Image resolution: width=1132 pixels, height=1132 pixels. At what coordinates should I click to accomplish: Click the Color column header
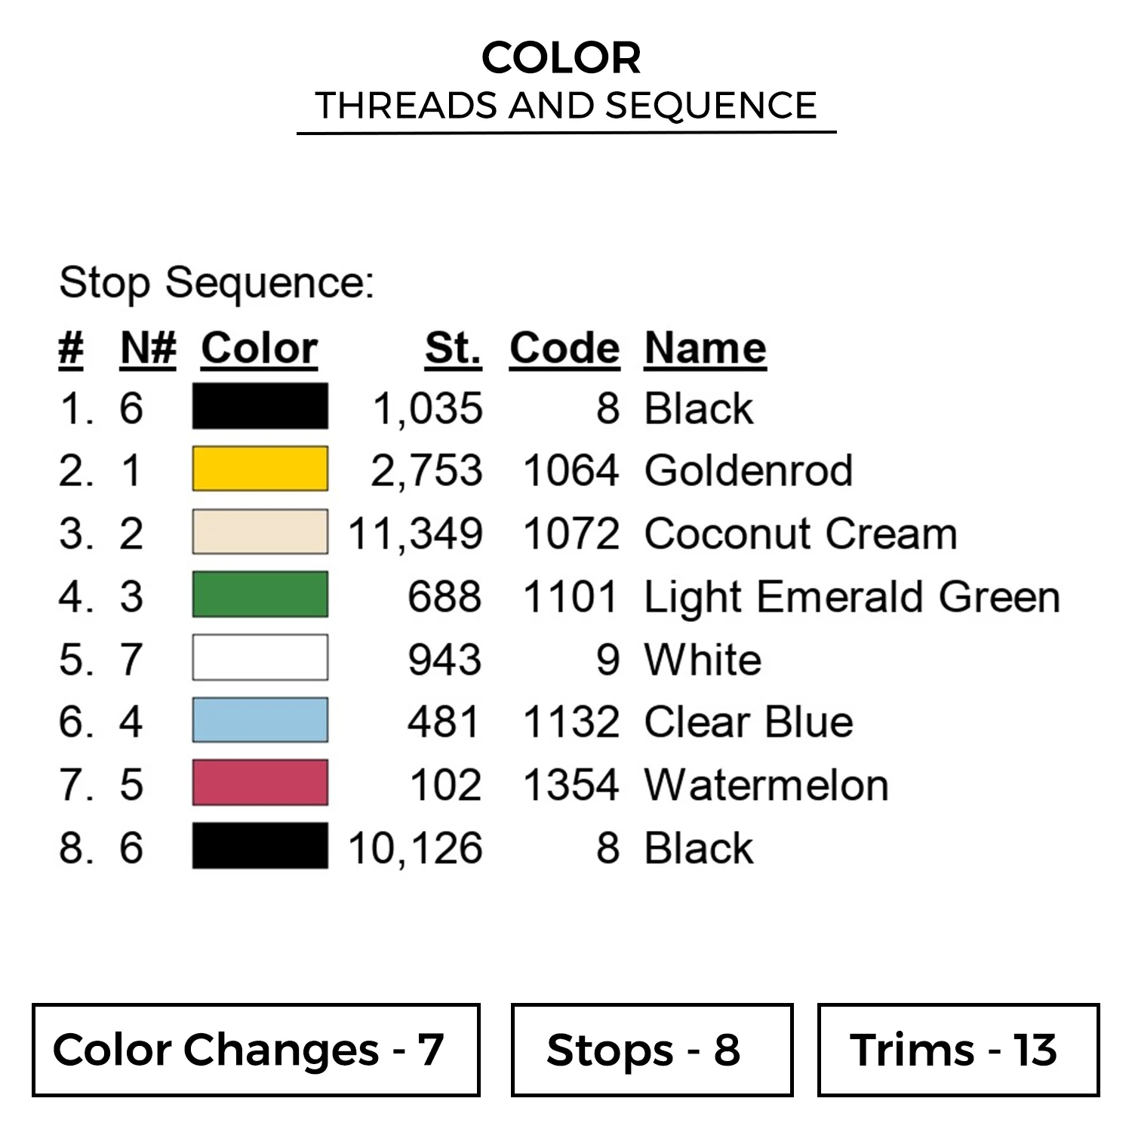pyautogui.click(x=259, y=349)
